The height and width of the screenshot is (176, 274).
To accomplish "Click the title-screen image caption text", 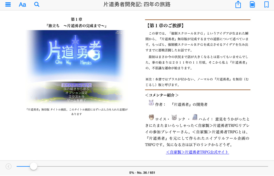I will point(77,112).
